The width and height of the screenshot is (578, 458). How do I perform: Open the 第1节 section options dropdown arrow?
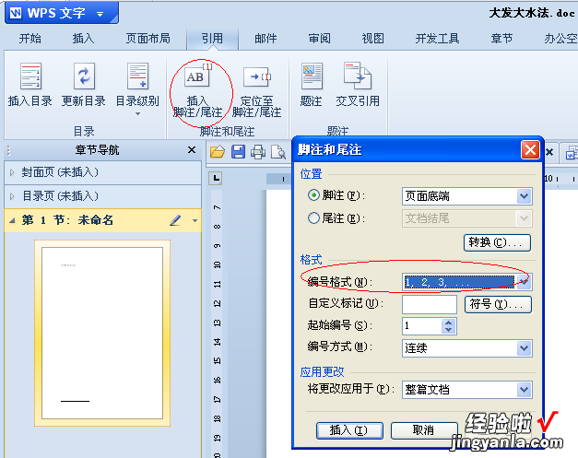pos(195,221)
